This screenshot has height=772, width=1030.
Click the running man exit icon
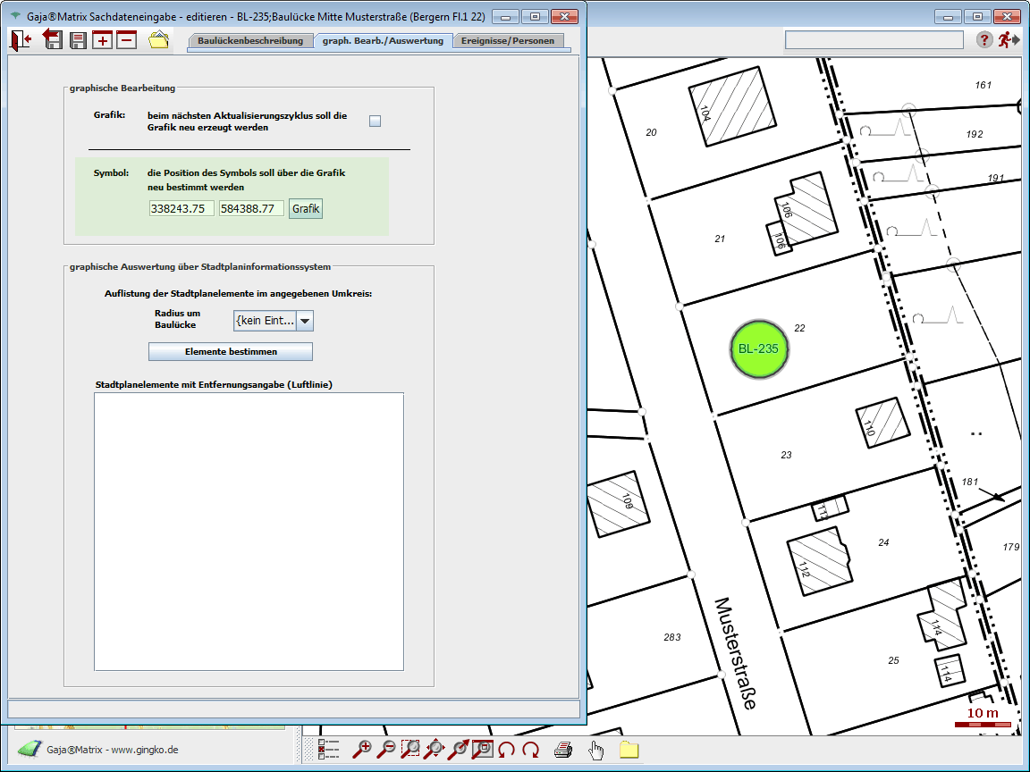pos(1009,39)
